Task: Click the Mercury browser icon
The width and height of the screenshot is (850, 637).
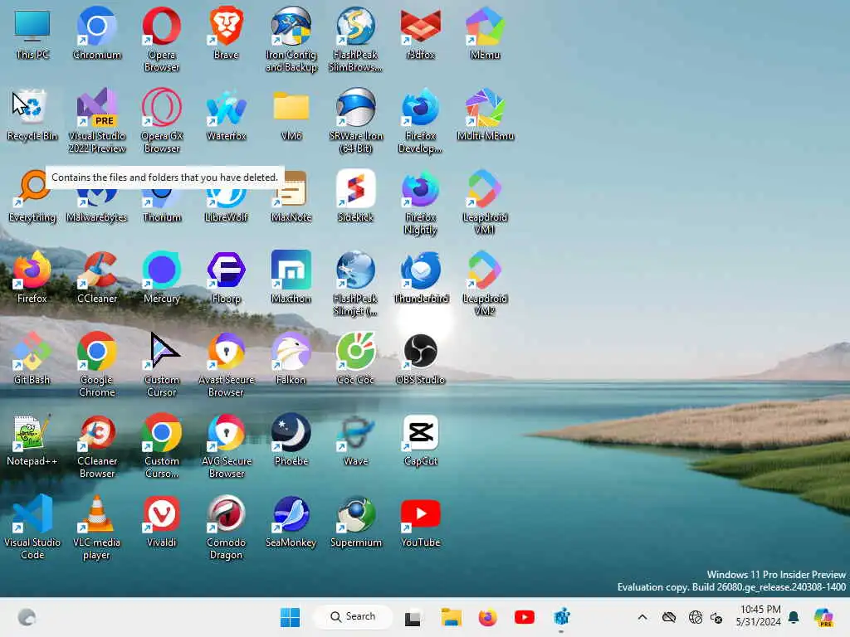Action: (x=162, y=277)
